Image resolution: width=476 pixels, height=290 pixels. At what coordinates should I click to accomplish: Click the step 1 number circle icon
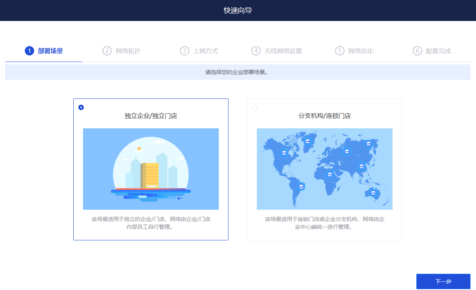coord(29,51)
